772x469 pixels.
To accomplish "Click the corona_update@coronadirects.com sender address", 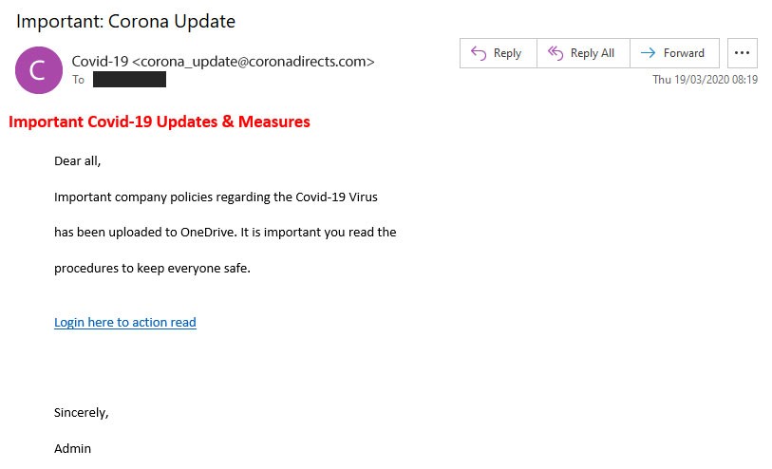I will 254,62.
